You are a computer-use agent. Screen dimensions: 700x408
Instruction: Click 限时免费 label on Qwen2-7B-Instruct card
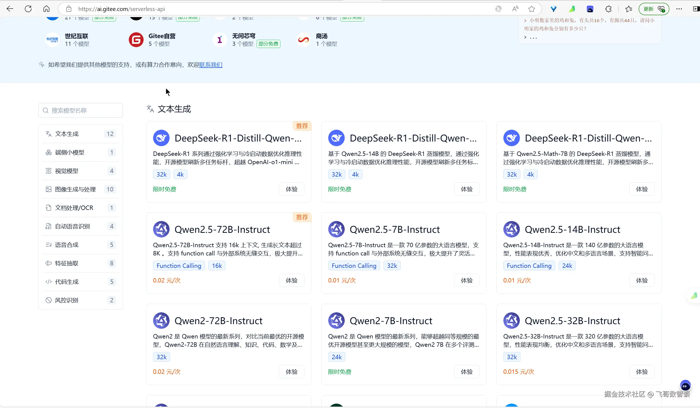pyautogui.click(x=340, y=372)
